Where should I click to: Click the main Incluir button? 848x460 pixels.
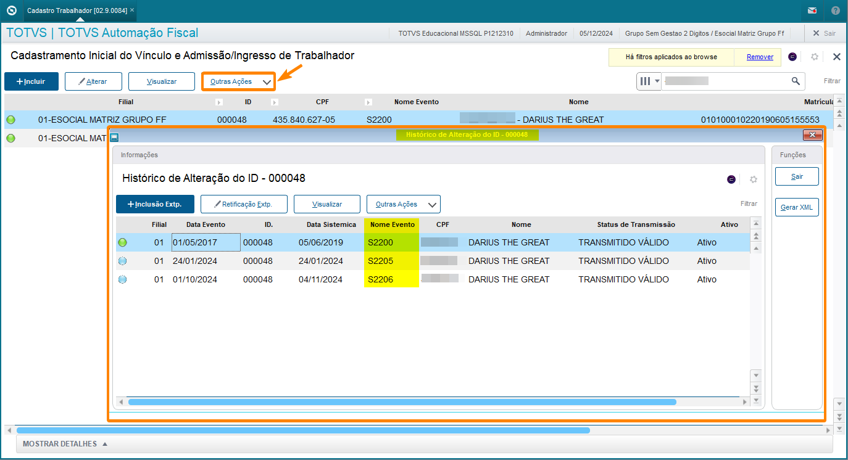coord(31,81)
